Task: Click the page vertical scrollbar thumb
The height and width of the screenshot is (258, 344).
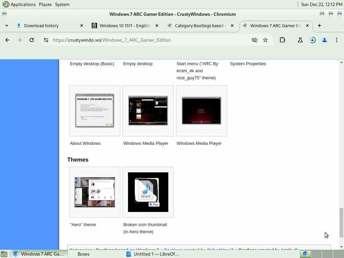Action: [x=341, y=223]
